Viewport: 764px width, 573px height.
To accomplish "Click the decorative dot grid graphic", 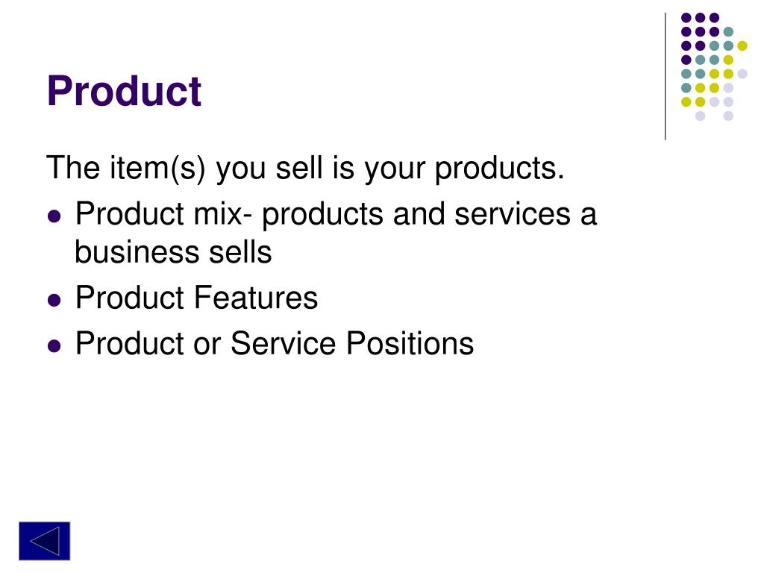I will (x=714, y=66).
